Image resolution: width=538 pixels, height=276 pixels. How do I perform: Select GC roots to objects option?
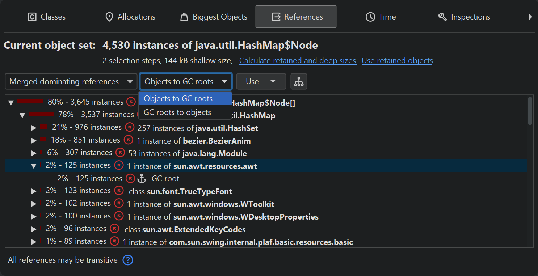point(177,112)
